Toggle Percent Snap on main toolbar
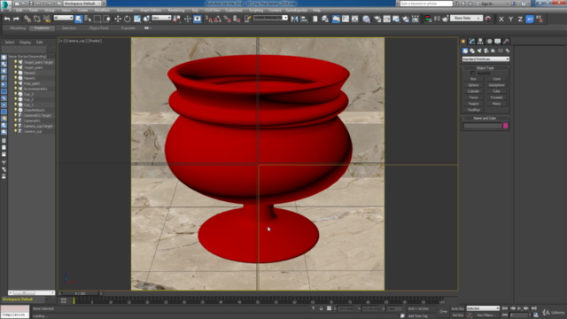This screenshot has width=567, height=319. [x=227, y=19]
